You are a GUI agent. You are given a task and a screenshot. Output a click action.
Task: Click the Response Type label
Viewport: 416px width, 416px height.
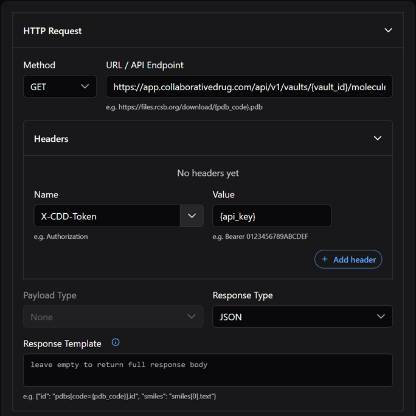coord(243,295)
